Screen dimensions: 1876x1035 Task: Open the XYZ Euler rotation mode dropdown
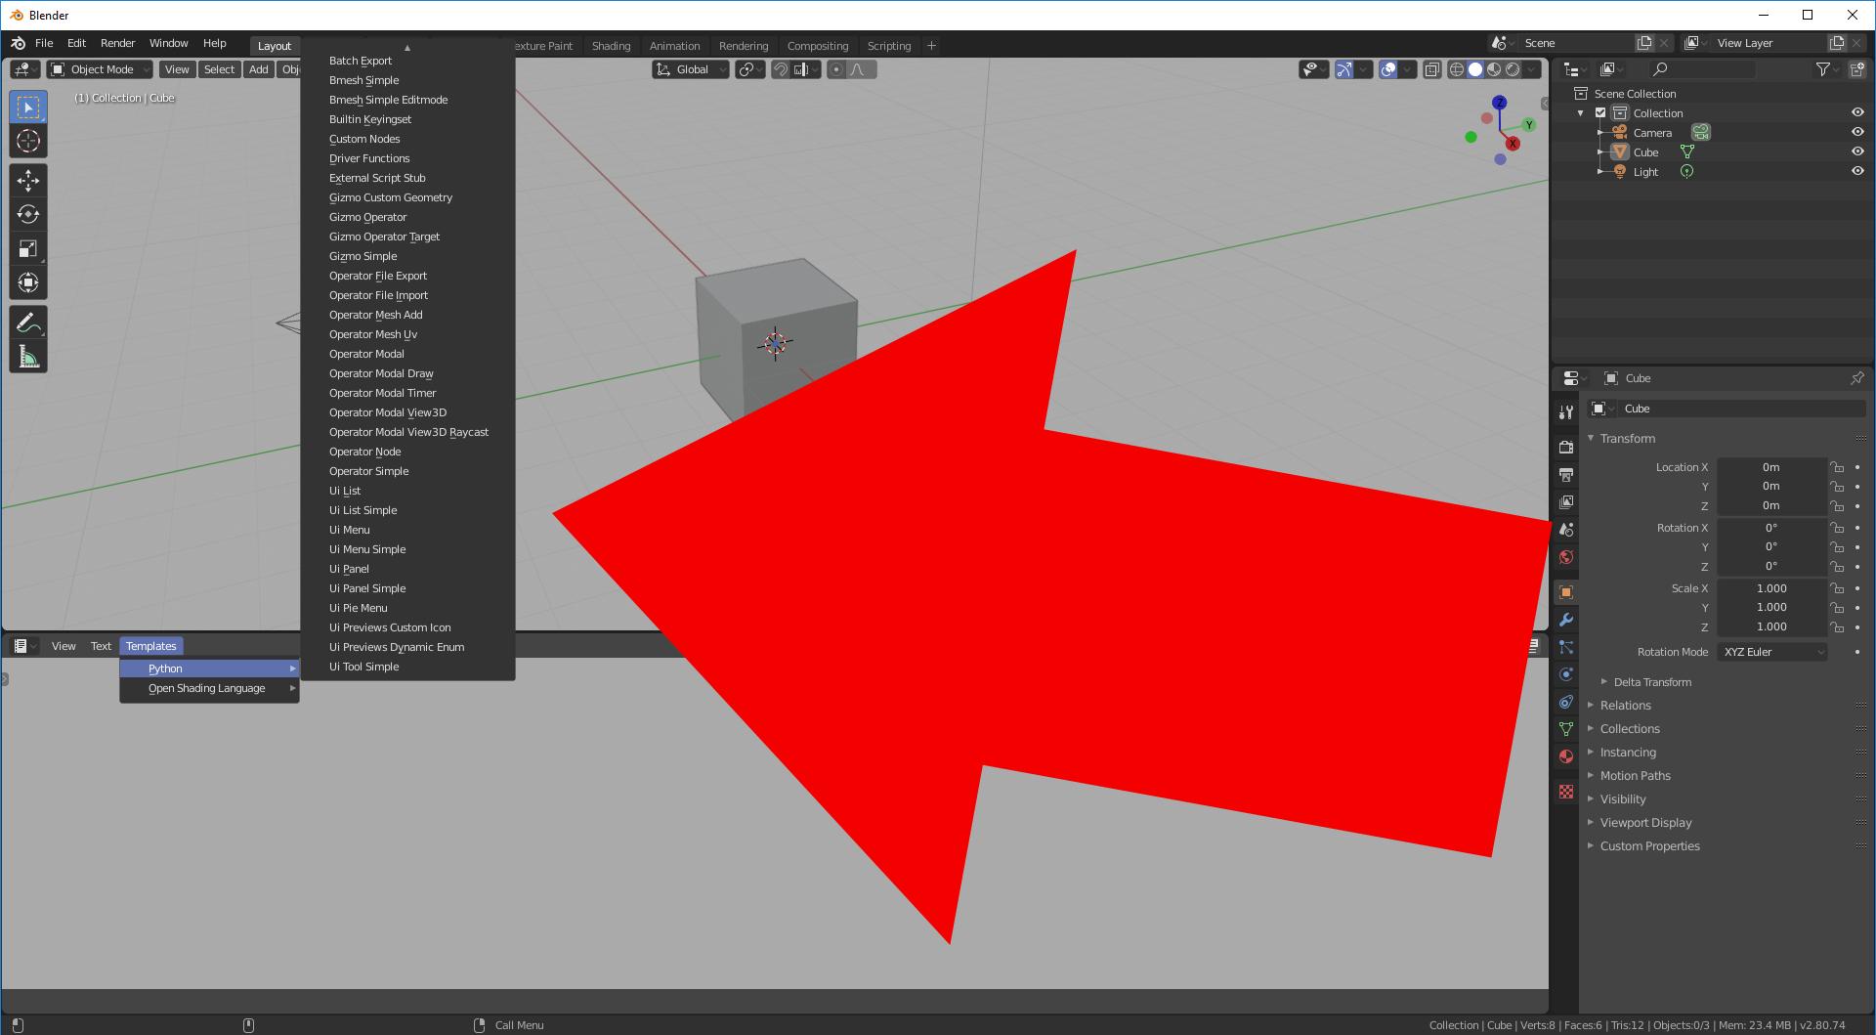point(1772,652)
